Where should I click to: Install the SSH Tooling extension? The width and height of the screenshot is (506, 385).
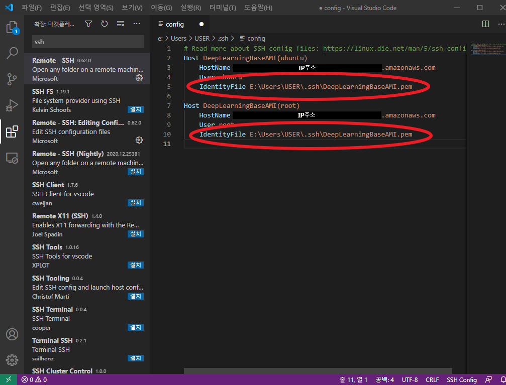[136, 296]
